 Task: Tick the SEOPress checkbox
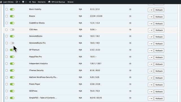[7, 91]
